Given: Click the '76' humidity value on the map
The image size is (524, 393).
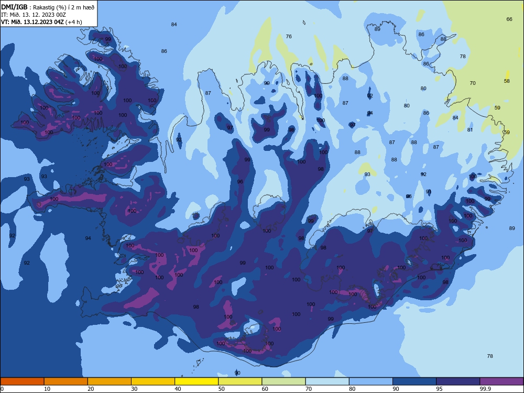Looking at the screenshot, I should (x=289, y=37).
